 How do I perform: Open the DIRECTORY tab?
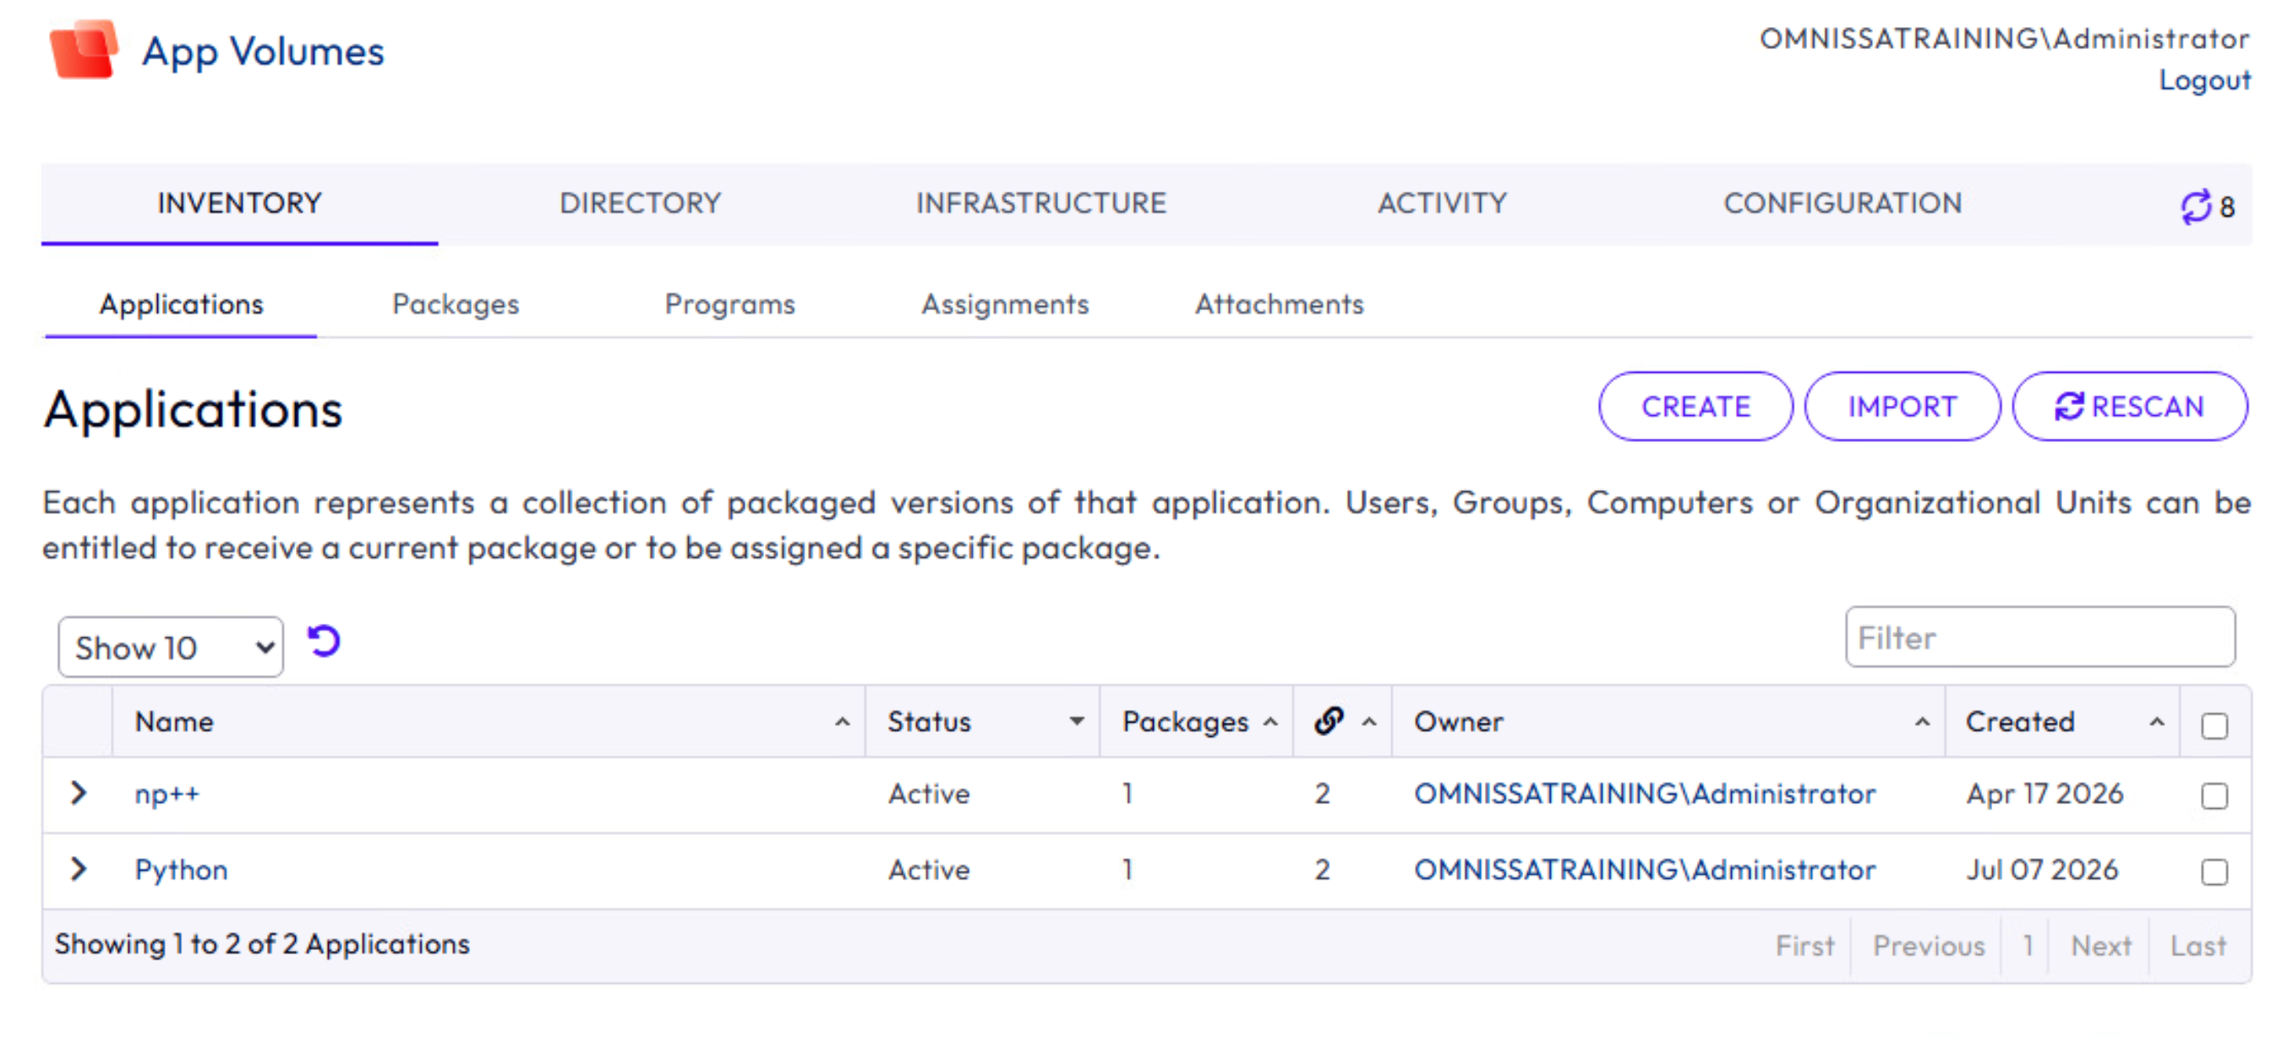pyautogui.click(x=640, y=203)
